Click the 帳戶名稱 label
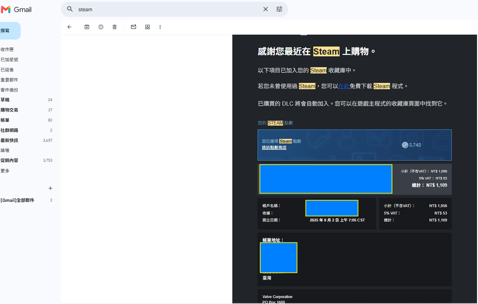Screen dimensions: 478x304 (x=271, y=206)
